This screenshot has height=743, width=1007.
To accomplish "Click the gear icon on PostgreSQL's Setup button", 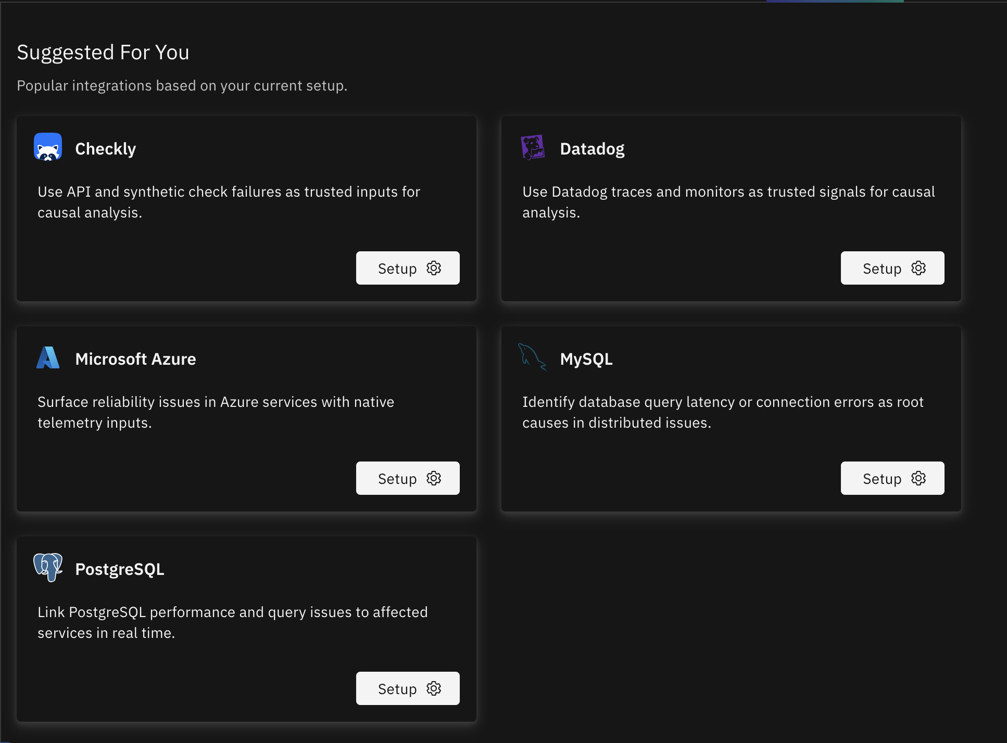I will (x=434, y=688).
